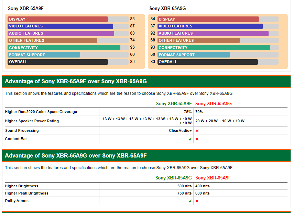This screenshot has height=213, width=293.
Task: Click the green Sony XBR-65A9G column header
Action: tap(173, 178)
